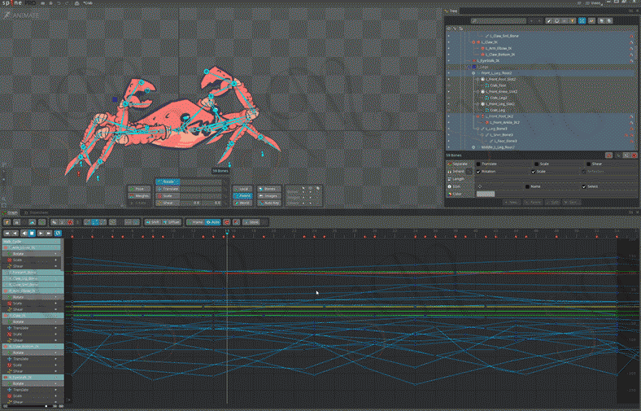Select the Scale transform tool

(168, 196)
